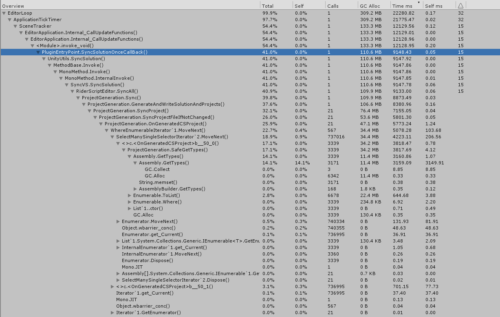
Task: Collapse SyncProjectFileIfNotChanged() node
Action: tap(95, 117)
